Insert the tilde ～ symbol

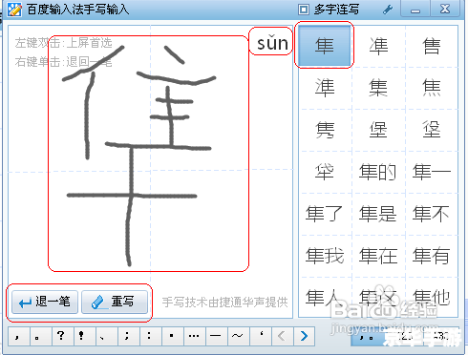click(239, 336)
